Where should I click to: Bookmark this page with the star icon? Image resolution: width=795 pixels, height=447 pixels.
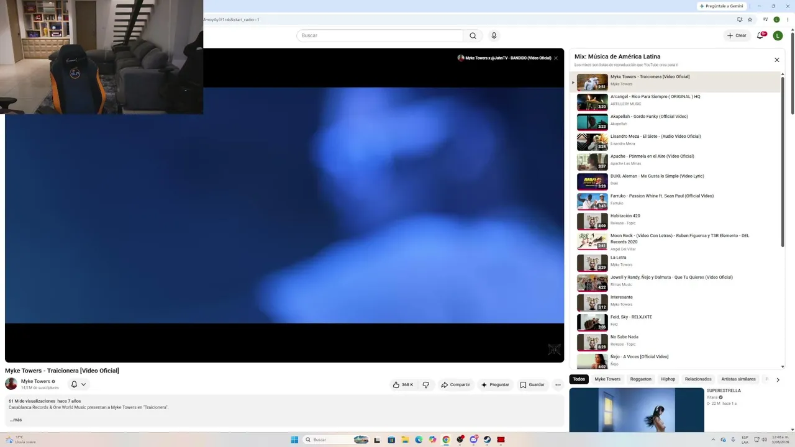pyautogui.click(x=750, y=19)
